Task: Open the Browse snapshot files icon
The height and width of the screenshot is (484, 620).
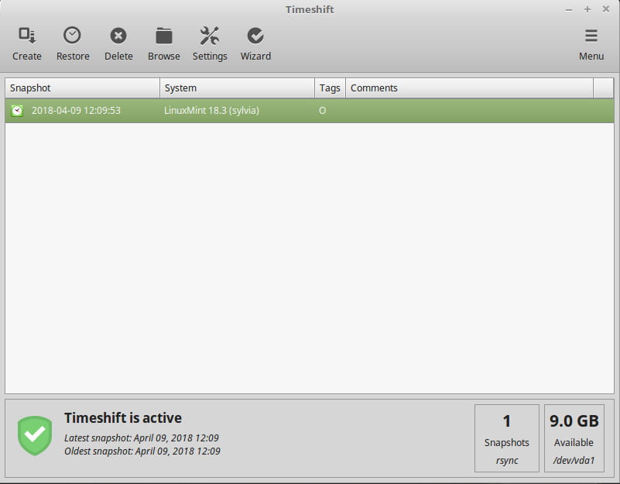Action: pyautogui.click(x=163, y=43)
